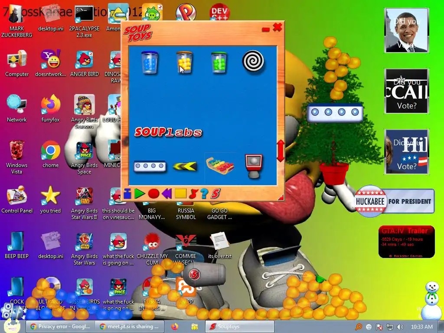Open the Computer desktop icon
Image resolution: width=444 pixels, height=333 pixels.
coord(17,63)
